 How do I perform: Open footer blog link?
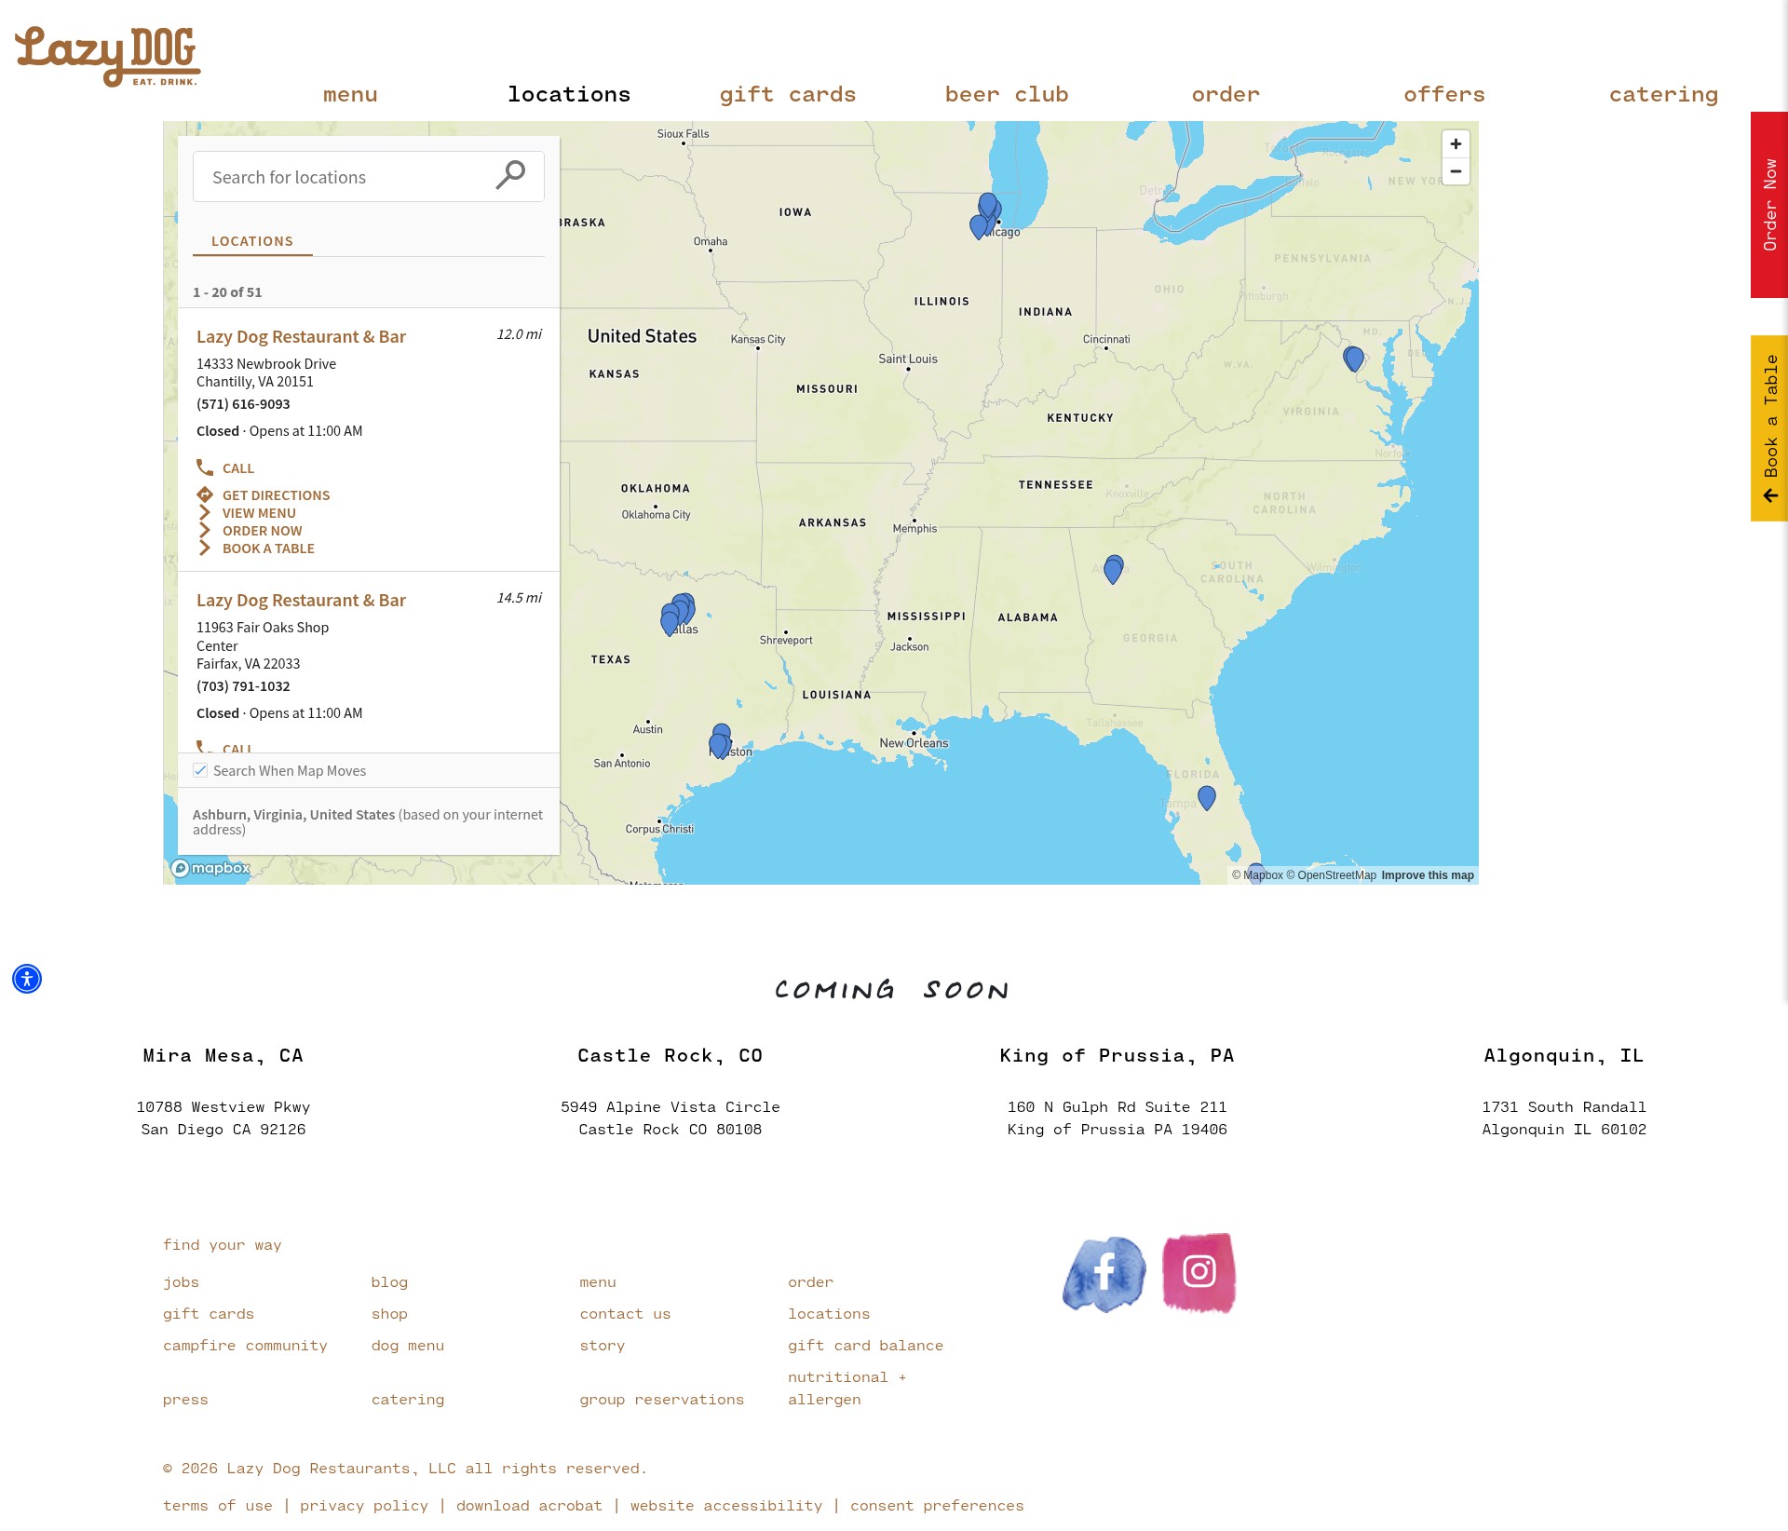[389, 1282]
